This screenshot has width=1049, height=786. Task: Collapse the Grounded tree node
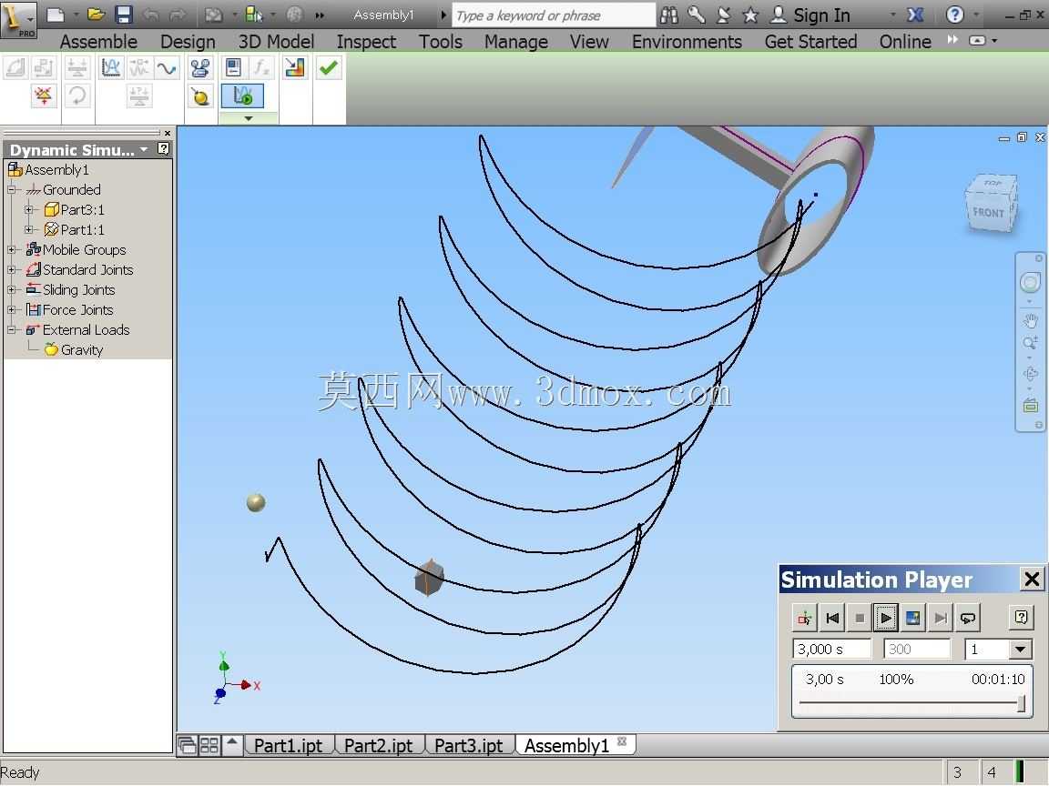(x=11, y=190)
